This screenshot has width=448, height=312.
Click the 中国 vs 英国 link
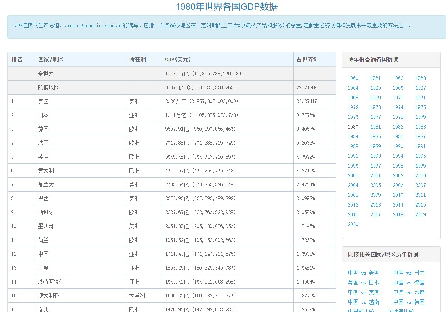point(363,292)
